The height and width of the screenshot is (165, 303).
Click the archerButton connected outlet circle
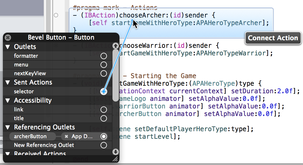104,136
